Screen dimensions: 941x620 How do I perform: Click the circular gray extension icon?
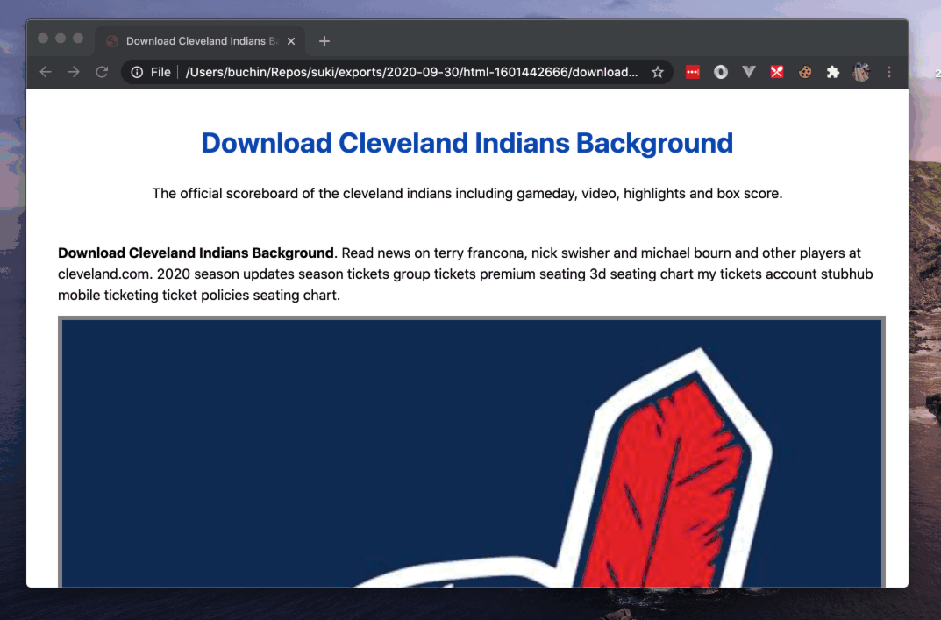click(721, 72)
